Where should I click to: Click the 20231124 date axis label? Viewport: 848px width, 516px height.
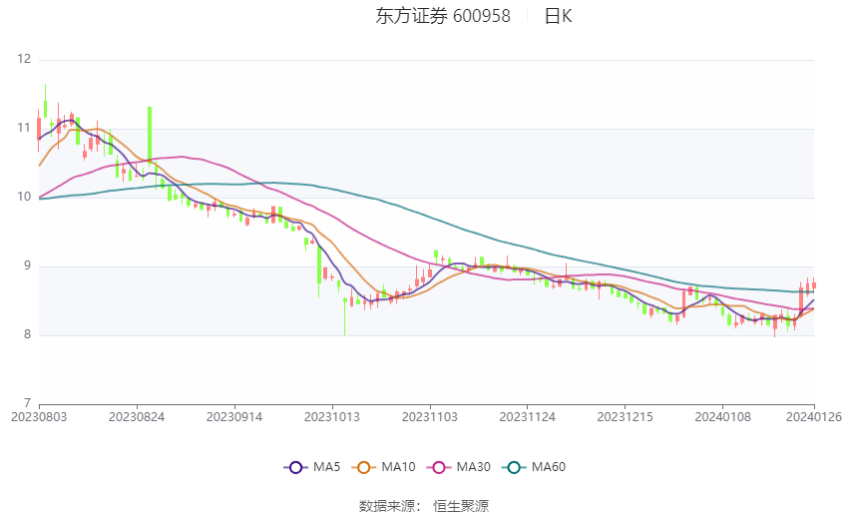pos(528,417)
